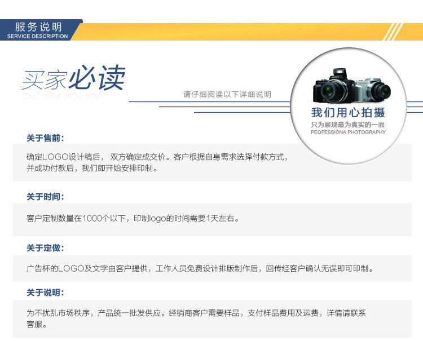423x341 pixels.
Task: Click the last line 客服。
Action: click(37, 324)
